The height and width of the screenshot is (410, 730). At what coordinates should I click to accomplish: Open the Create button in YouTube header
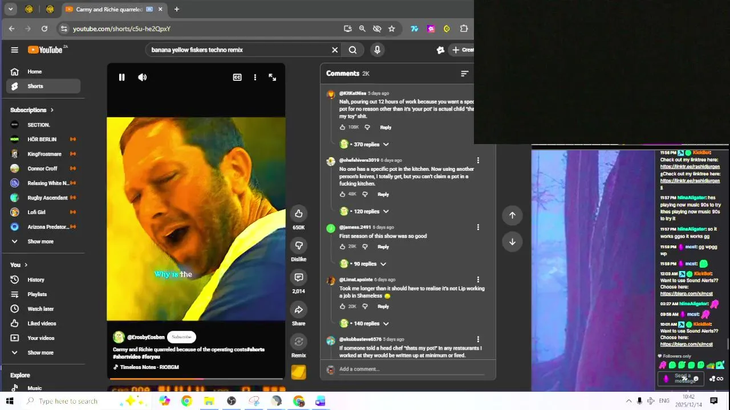point(463,50)
